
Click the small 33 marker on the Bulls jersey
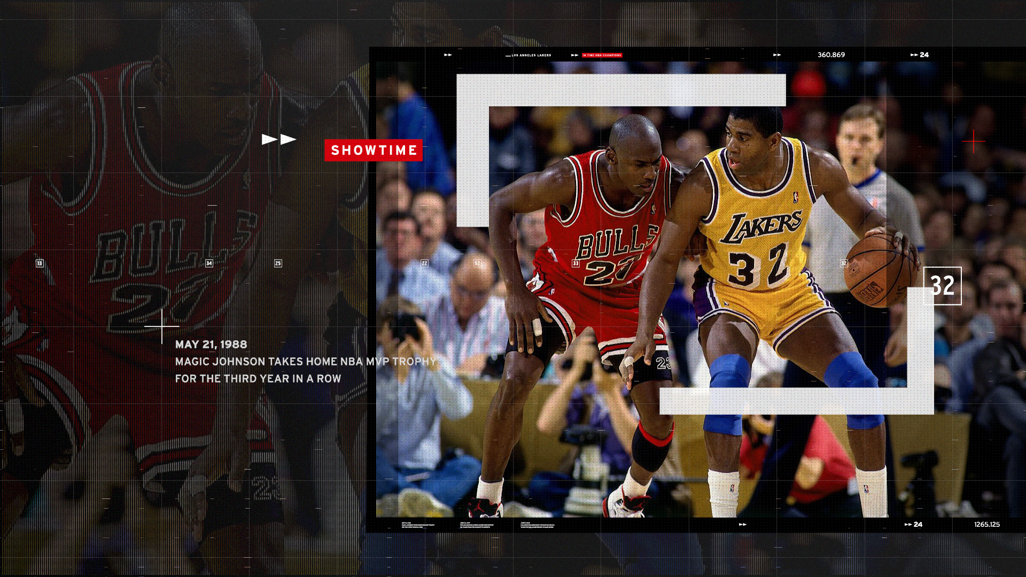[576, 263]
